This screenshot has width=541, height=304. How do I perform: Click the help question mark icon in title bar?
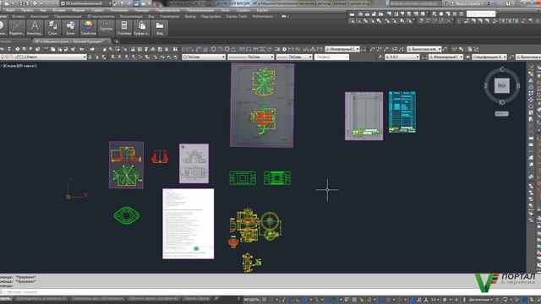click(508, 3)
